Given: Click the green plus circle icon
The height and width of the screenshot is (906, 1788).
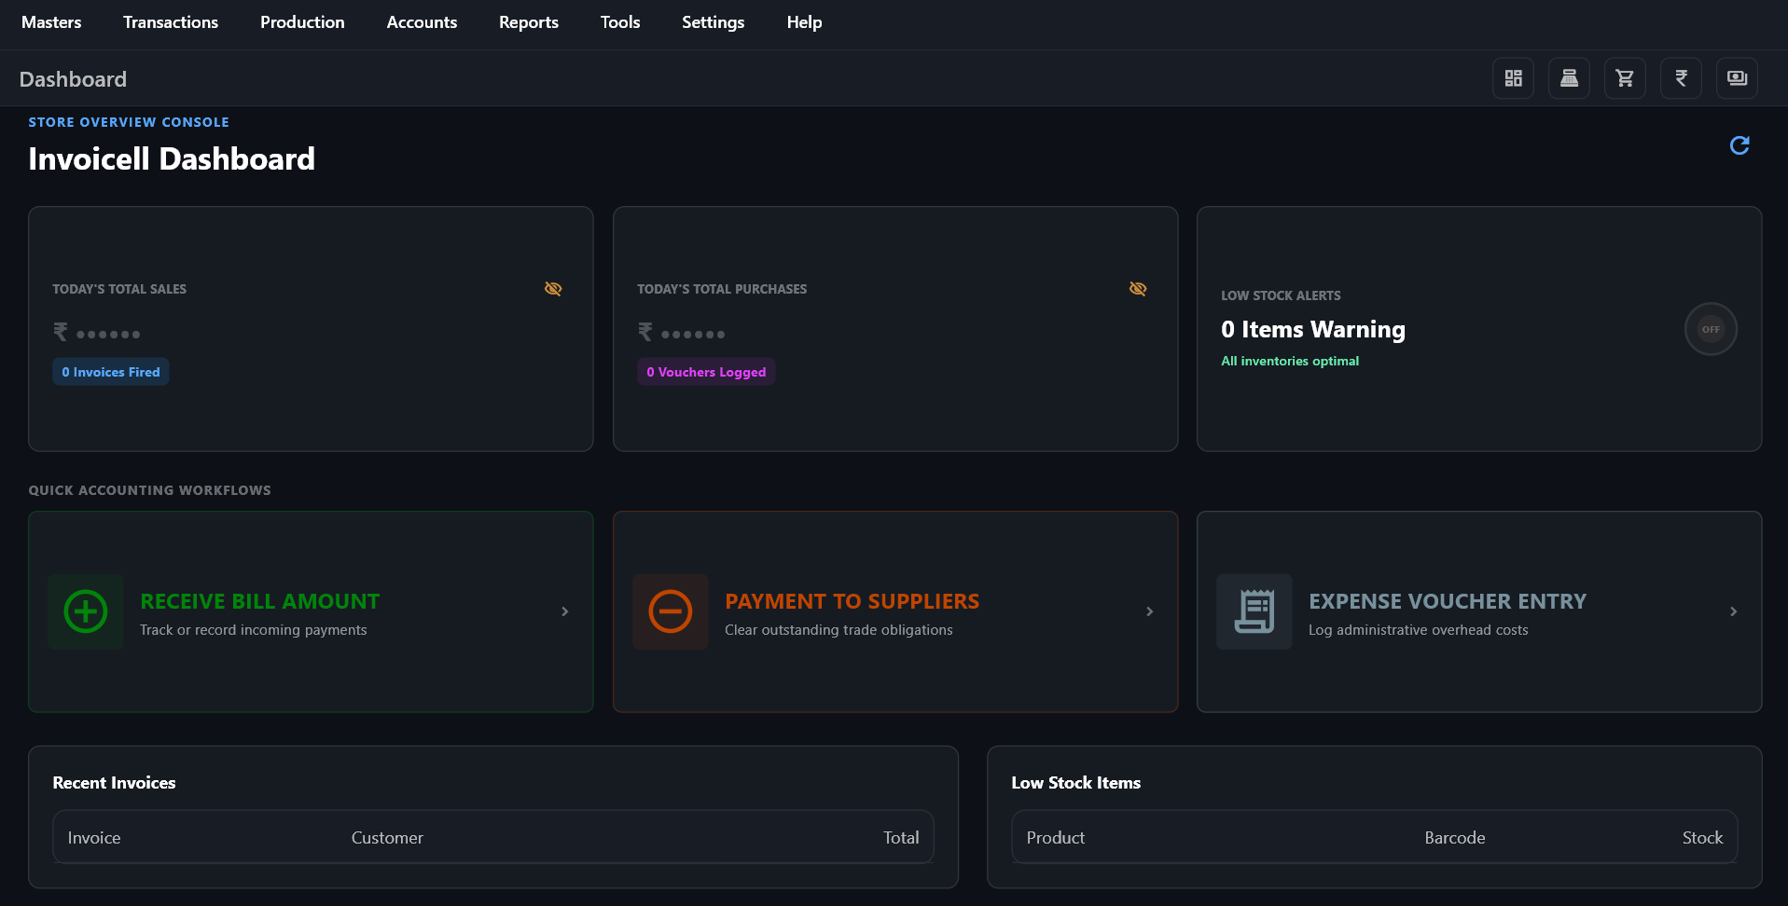Looking at the screenshot, I should pyautogui.click(x=86, y=611).
